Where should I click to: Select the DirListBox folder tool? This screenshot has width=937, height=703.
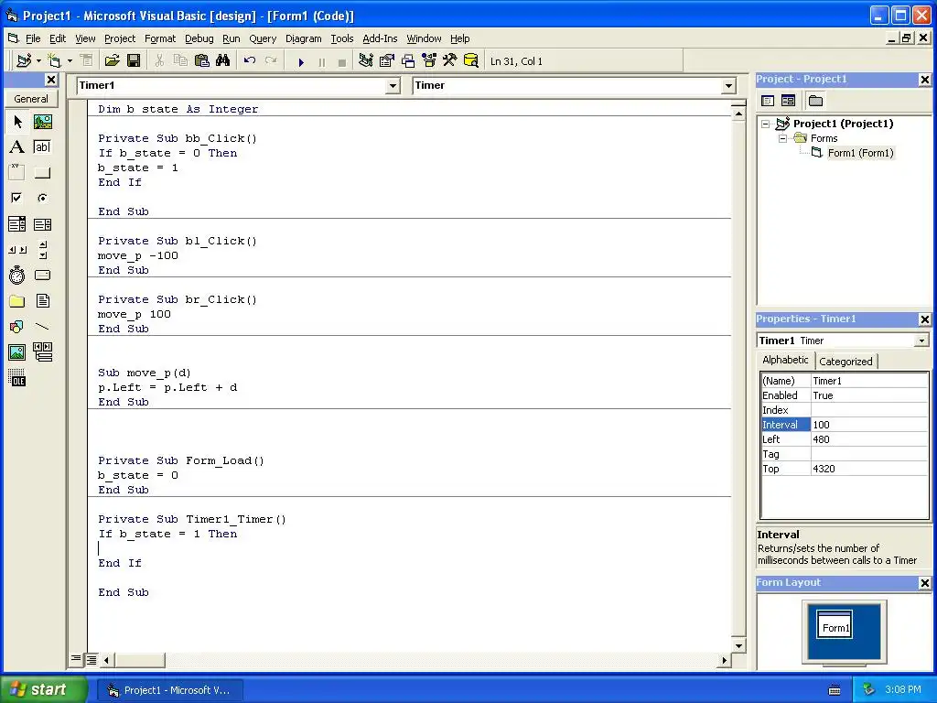click(17, 300)
